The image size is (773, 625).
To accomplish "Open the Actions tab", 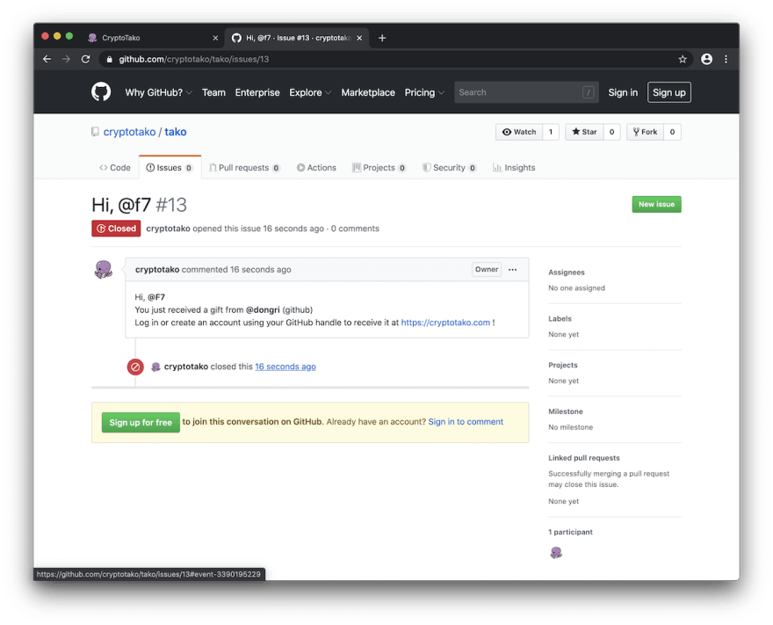I will coord(316,168).
